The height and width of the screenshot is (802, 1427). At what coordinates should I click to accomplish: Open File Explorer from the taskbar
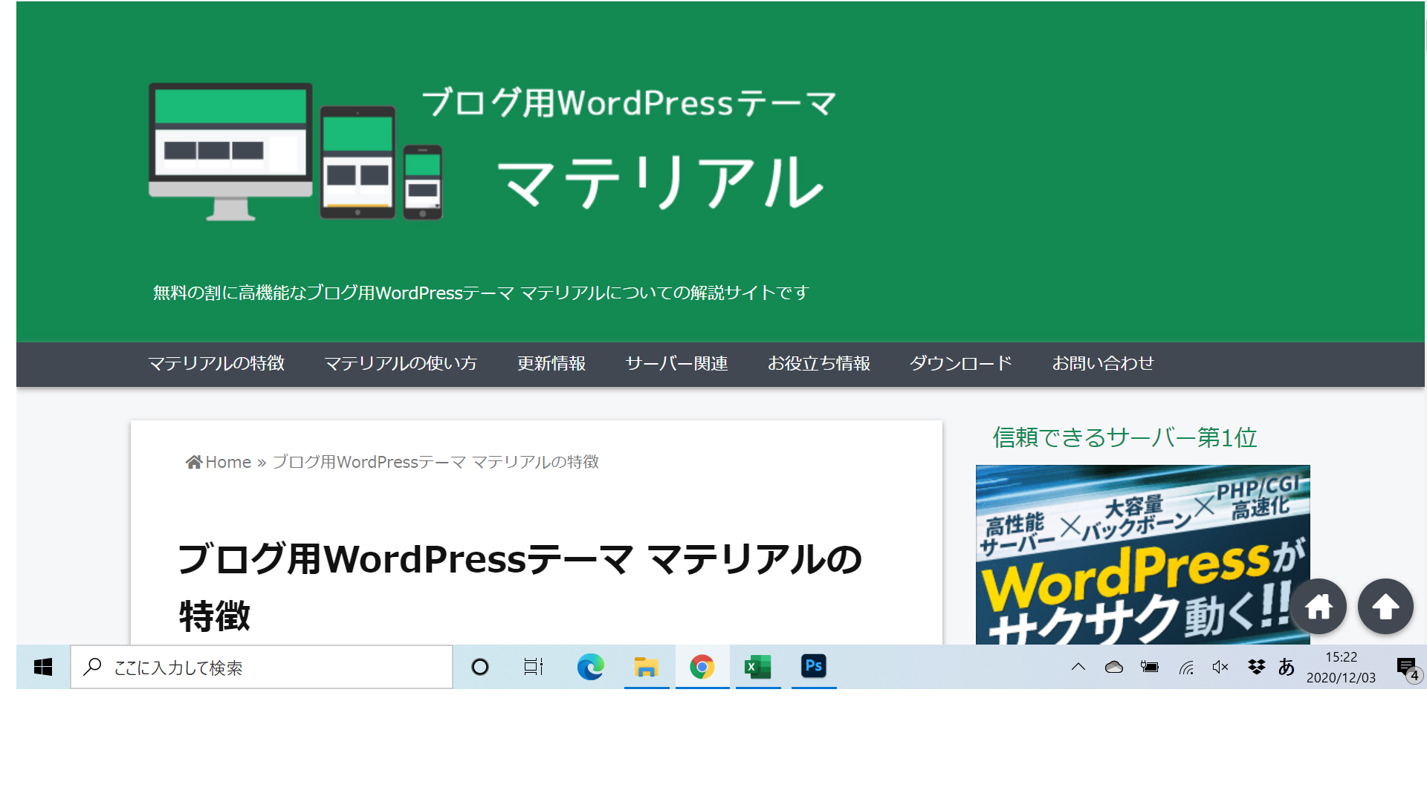click(646, 666)
